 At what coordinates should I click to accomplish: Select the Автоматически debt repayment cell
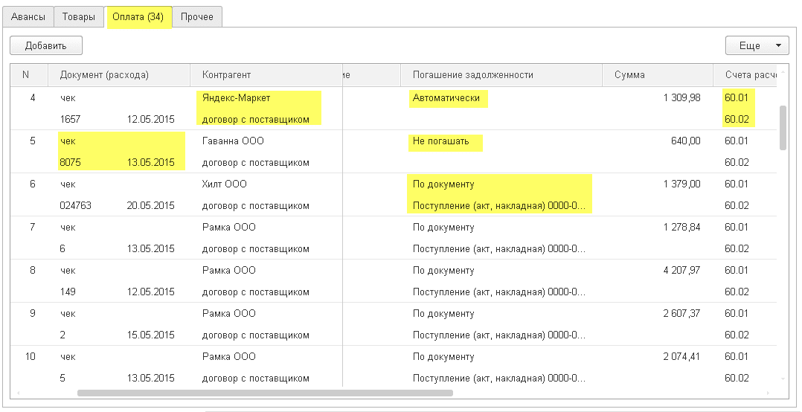pos(446,97)
